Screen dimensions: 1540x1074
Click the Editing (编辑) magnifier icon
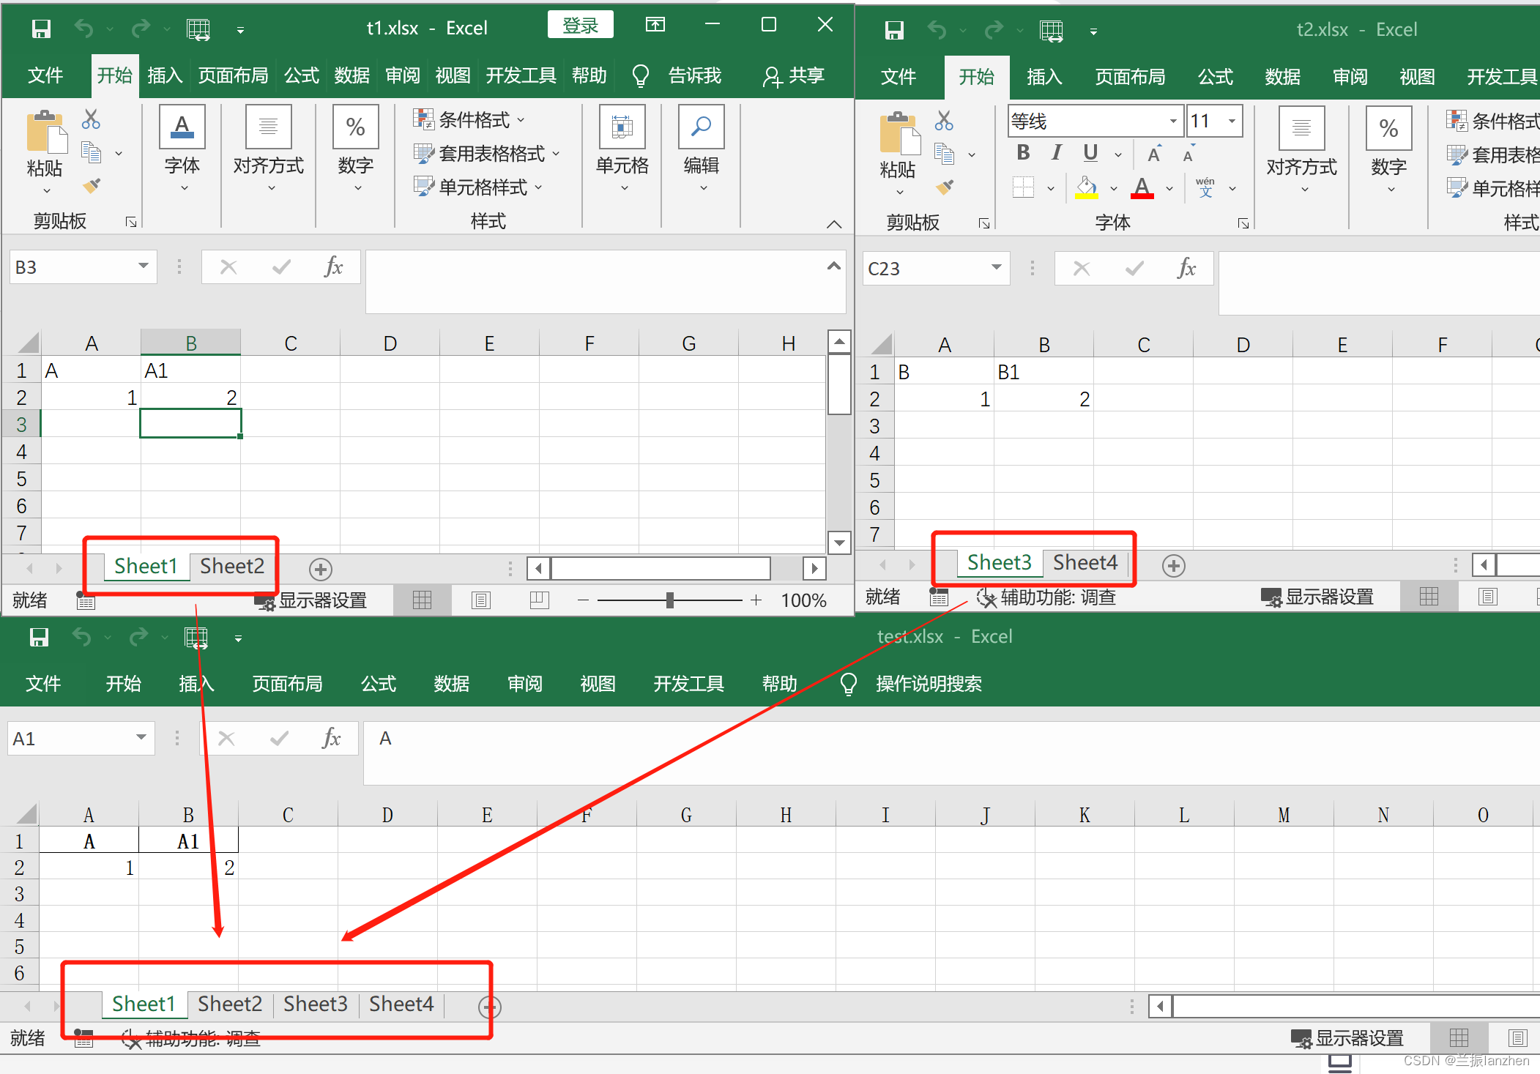point(700,127)
